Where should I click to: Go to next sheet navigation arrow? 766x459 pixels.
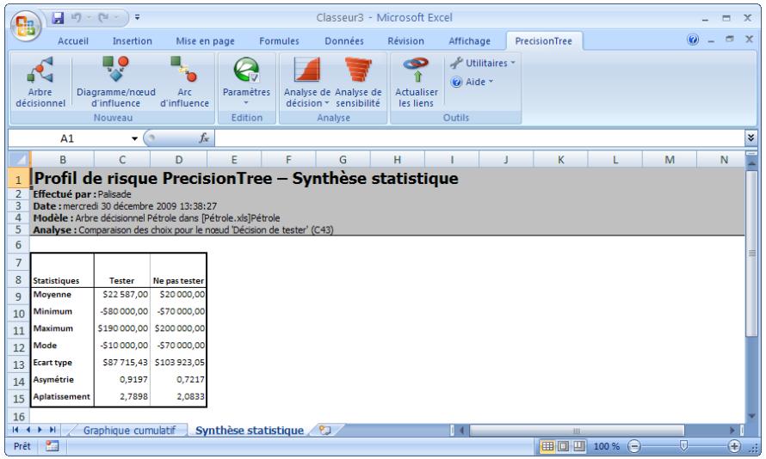pos(40,430)
